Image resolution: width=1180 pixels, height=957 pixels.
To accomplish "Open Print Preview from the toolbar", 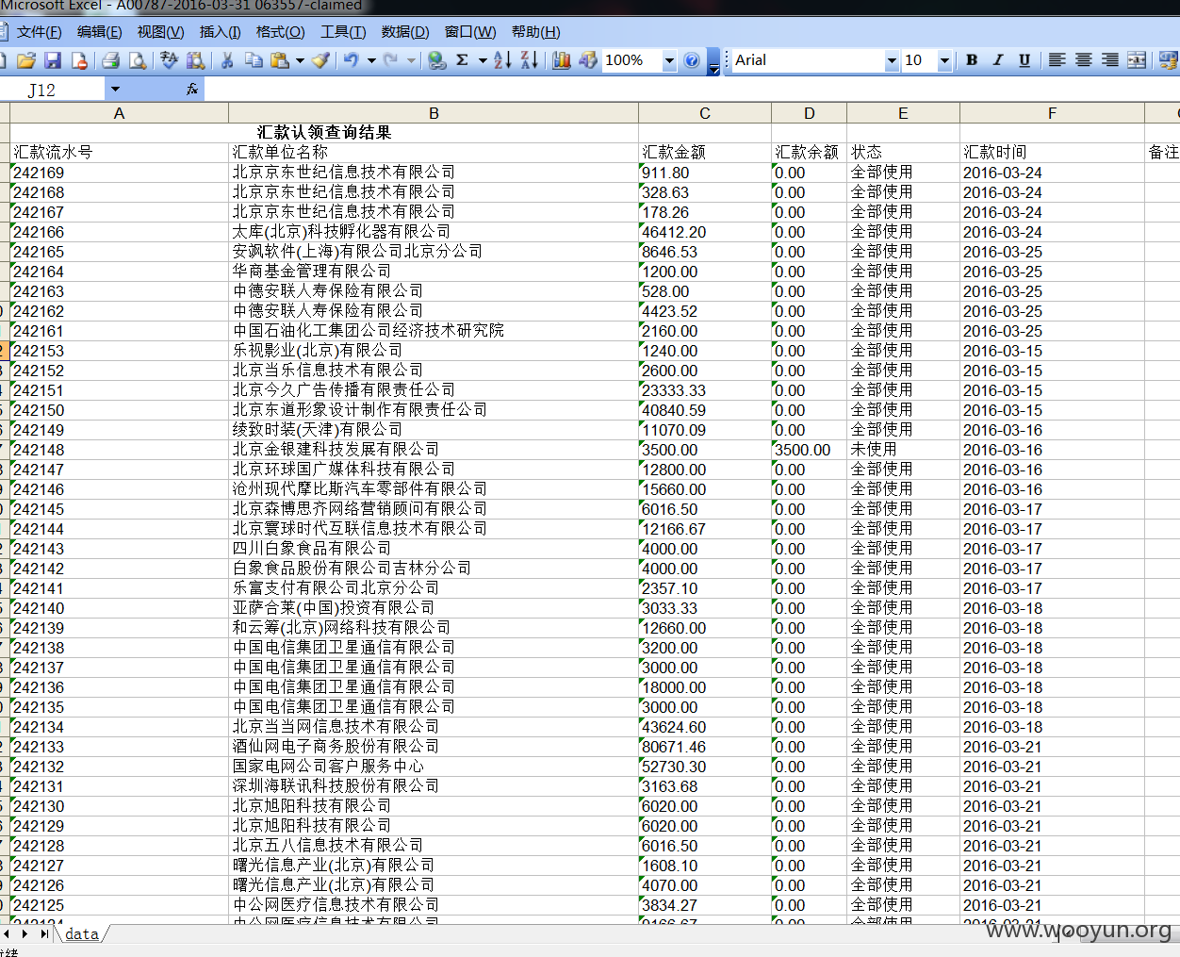I will (x=138, y=60).
